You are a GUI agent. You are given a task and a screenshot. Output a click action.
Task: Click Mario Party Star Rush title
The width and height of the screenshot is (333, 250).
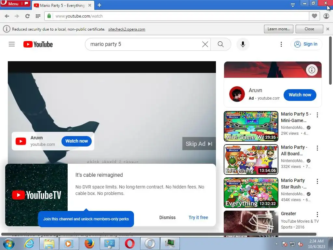click(x=294, y=184)
